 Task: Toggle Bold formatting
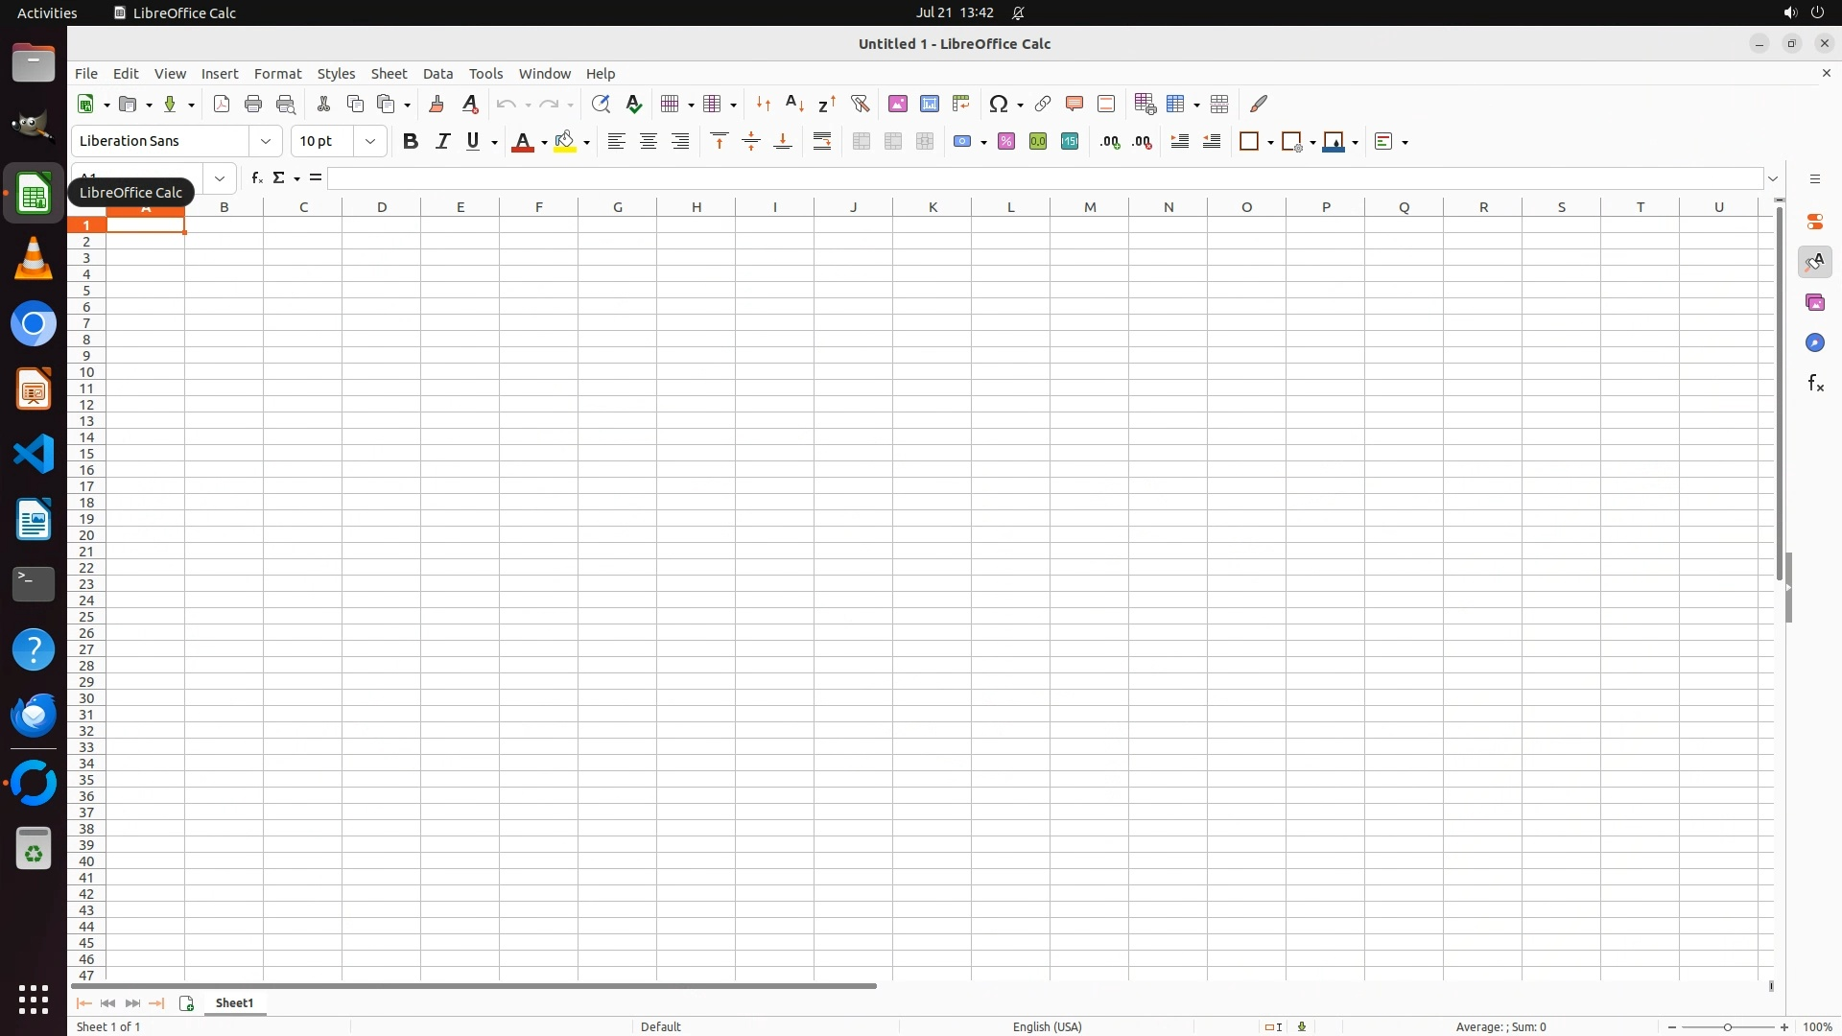411,142
